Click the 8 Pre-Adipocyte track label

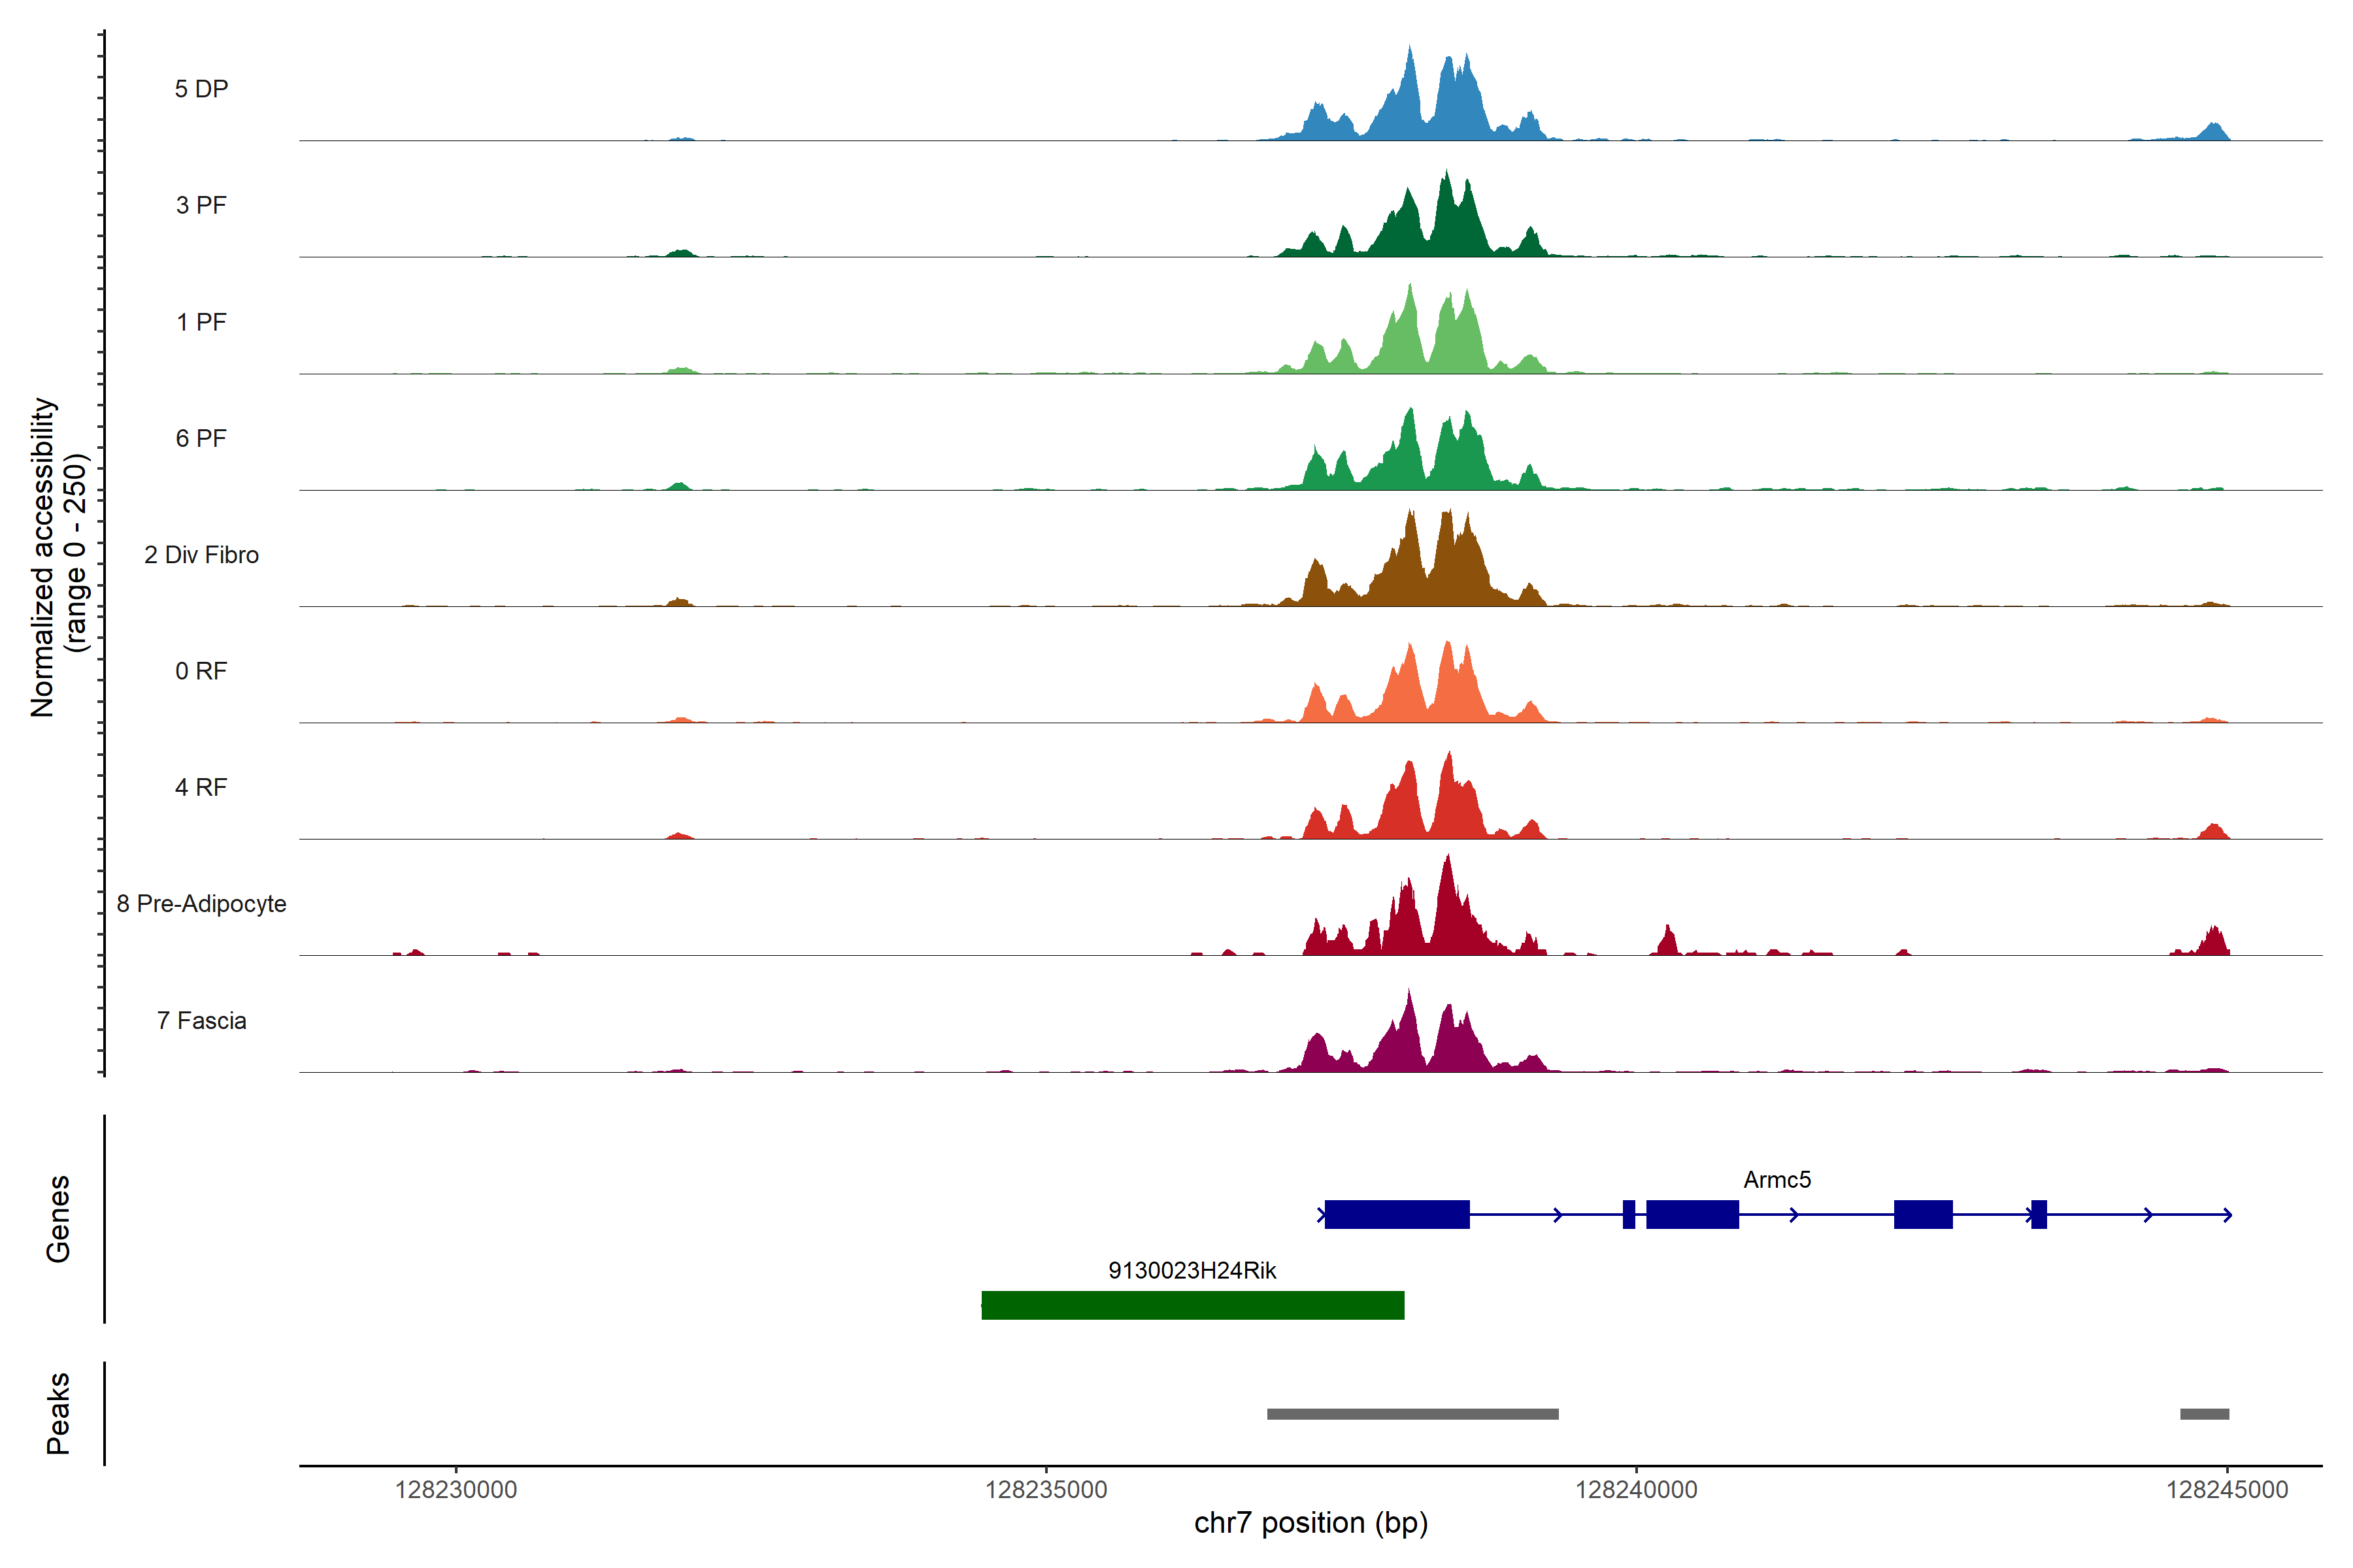click(x=201, y=904)
